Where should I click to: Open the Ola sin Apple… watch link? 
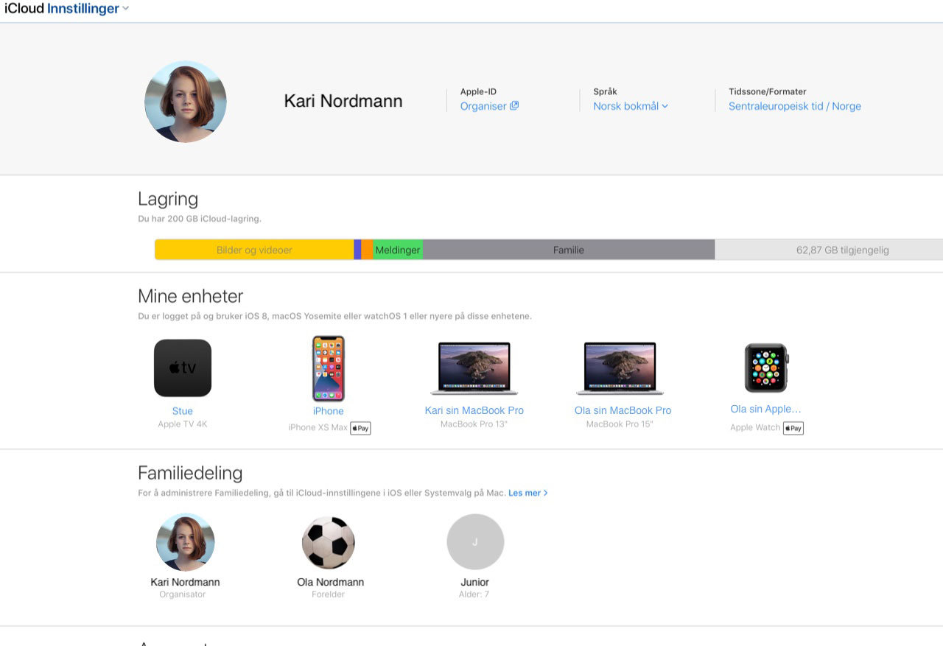click(x=765, y=409)
